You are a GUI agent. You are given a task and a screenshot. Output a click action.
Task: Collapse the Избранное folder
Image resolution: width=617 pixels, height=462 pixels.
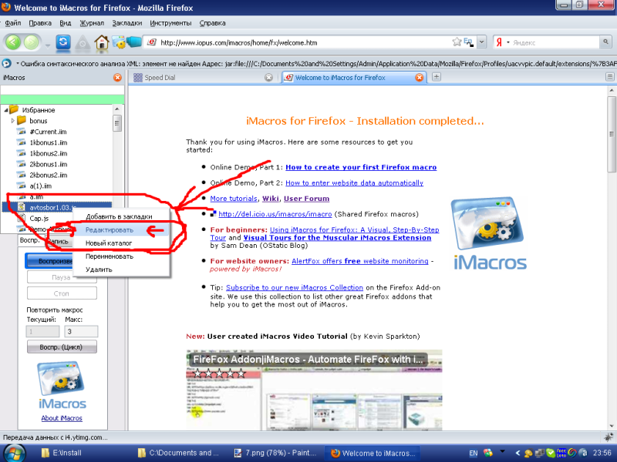point(6,110)
